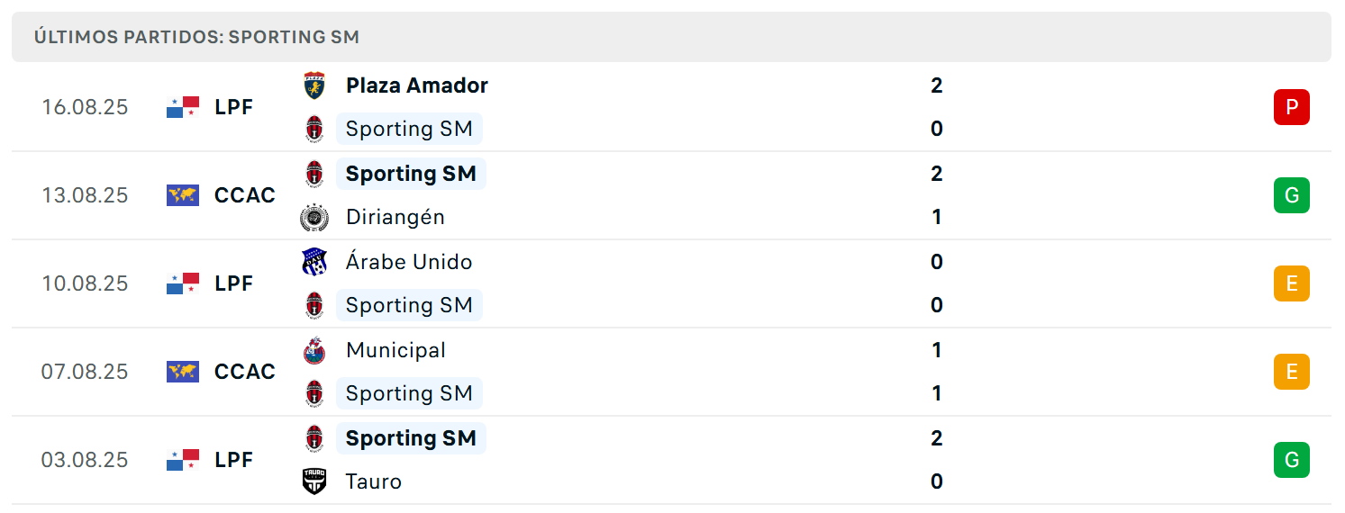Click world map icon on 13.08.25 match
1345x513 pixels.
click(x=183, y=195)
